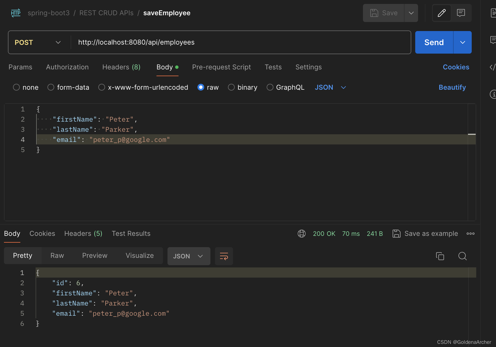Select the none body type radio
Viewport: 496px width, 347px height.
coord(16,87)
